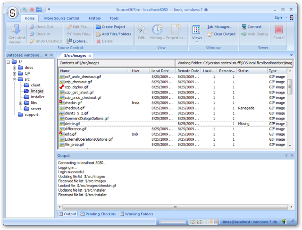Open the More Source Control tab
The height and width of the screenshot is (230, 302).
(62, 18)
